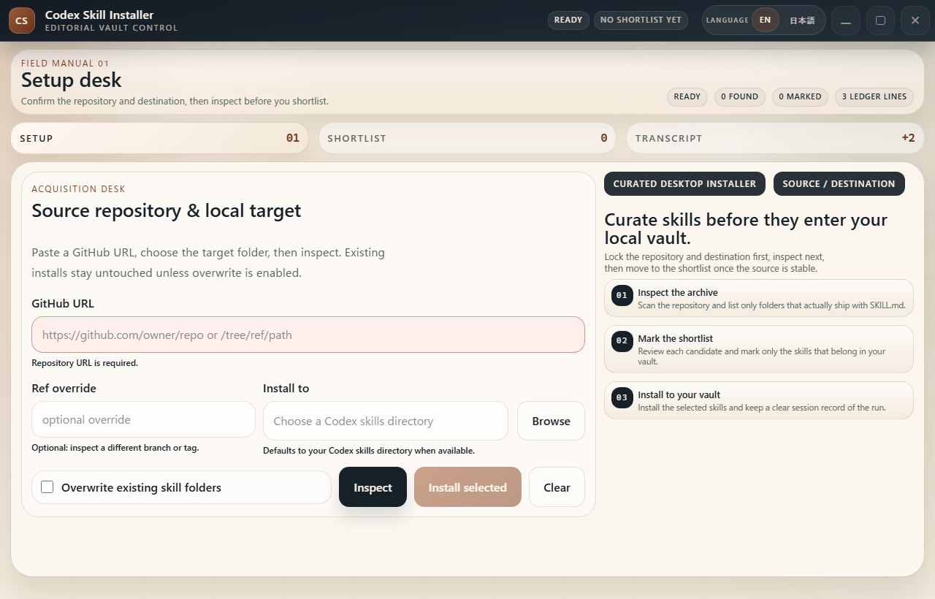Click the Inspect button
This screenshot has width=935, height=599.
click(x=373, y=487)
